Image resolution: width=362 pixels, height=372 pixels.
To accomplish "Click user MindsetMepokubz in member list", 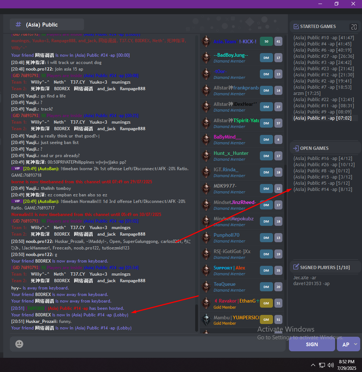I will point(233,219).
